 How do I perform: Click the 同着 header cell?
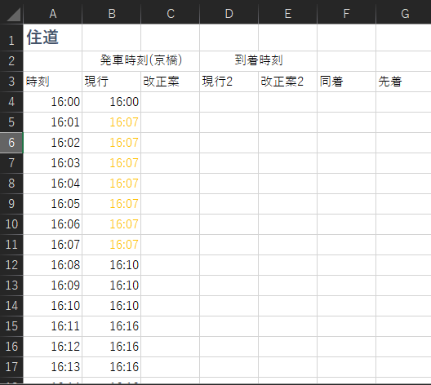347,82
